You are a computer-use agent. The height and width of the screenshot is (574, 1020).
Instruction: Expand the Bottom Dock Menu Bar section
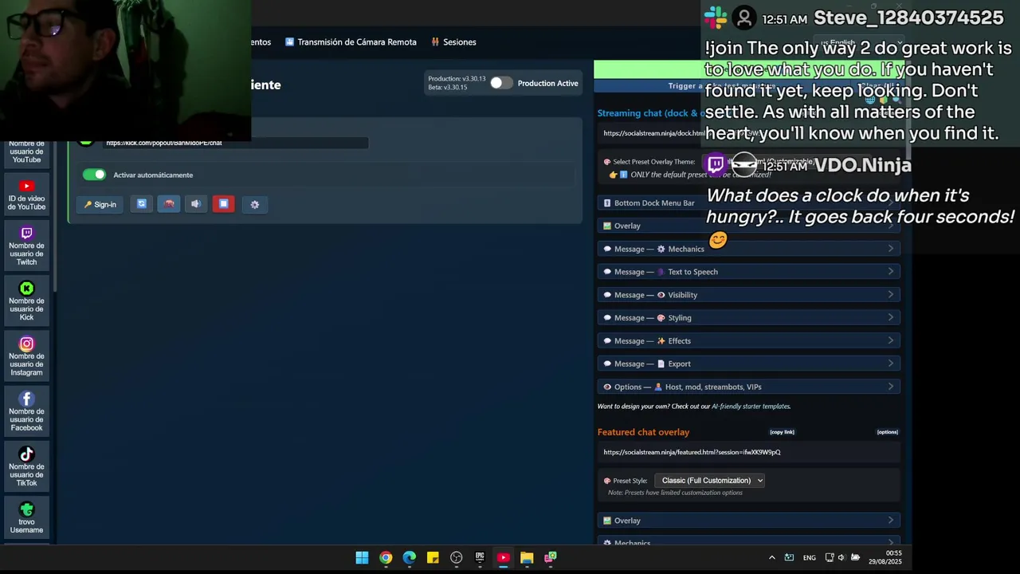point(748,202)
